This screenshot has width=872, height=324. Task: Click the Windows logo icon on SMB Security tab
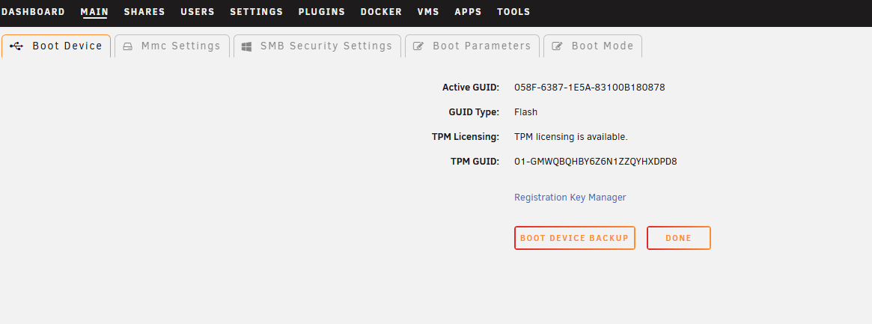pos(246,46)
